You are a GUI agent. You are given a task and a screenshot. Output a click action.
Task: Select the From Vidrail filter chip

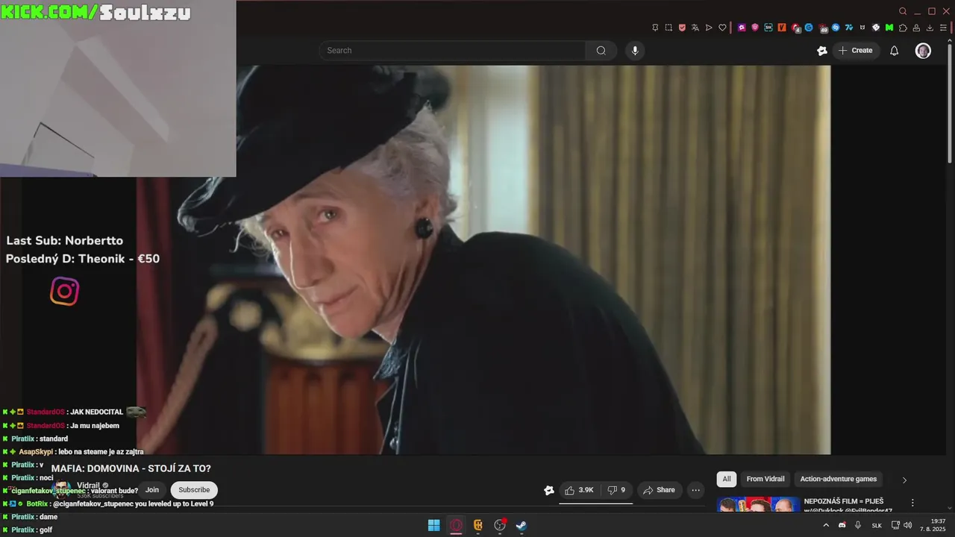pos(765,479)
